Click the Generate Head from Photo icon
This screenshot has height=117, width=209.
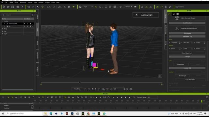click(177, 28)
